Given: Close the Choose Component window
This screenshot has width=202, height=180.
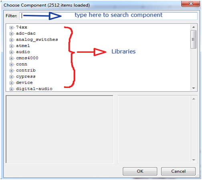Looking at the screenshot, I should click(x=191, y=4).
